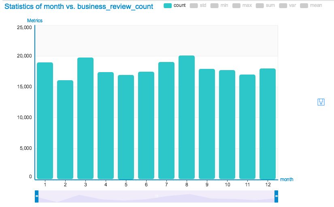Click the Metrics y-axis label

click(34, 20)
